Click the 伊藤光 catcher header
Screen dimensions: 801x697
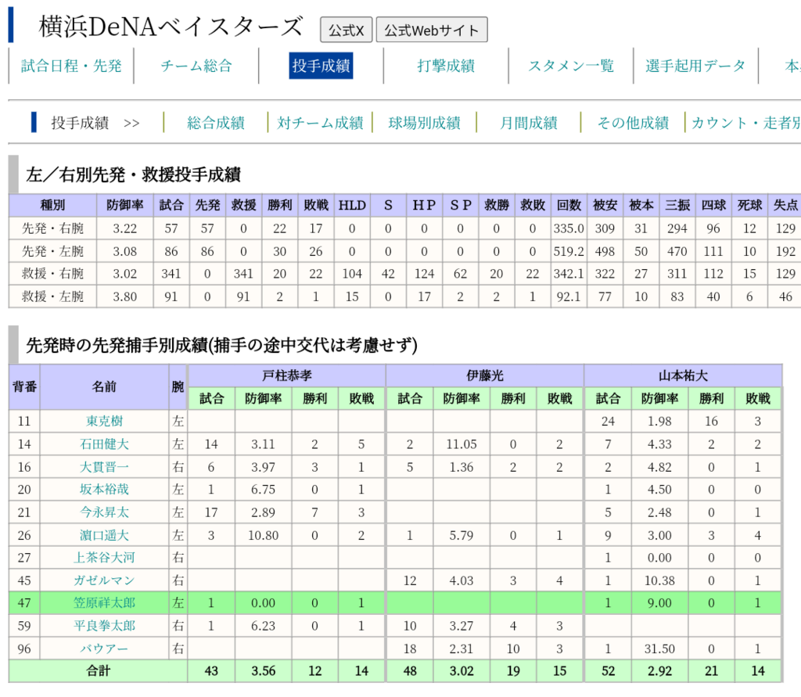485,376
